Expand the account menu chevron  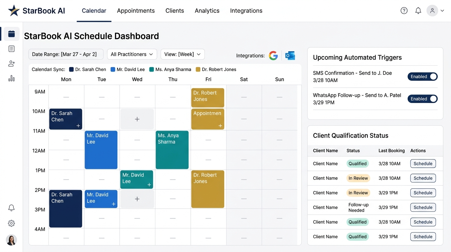[442, 11]
